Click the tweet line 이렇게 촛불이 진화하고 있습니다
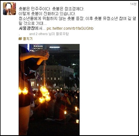 47,14
